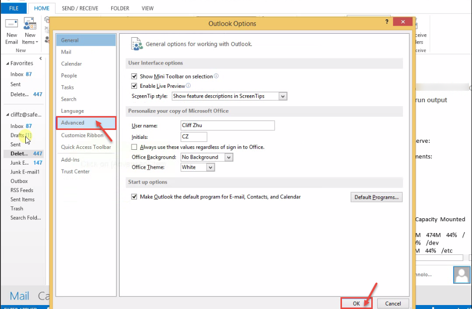Open the Sent folder under Favorites
The image size is (472, 309).
(15, 84)
